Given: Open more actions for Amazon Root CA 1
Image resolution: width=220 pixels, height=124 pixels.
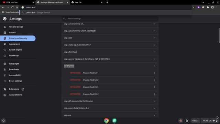Looking at the screenshot, I should coord(154,73).
